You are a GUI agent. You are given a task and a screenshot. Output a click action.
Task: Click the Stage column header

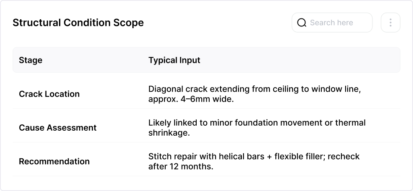[31, 60]
